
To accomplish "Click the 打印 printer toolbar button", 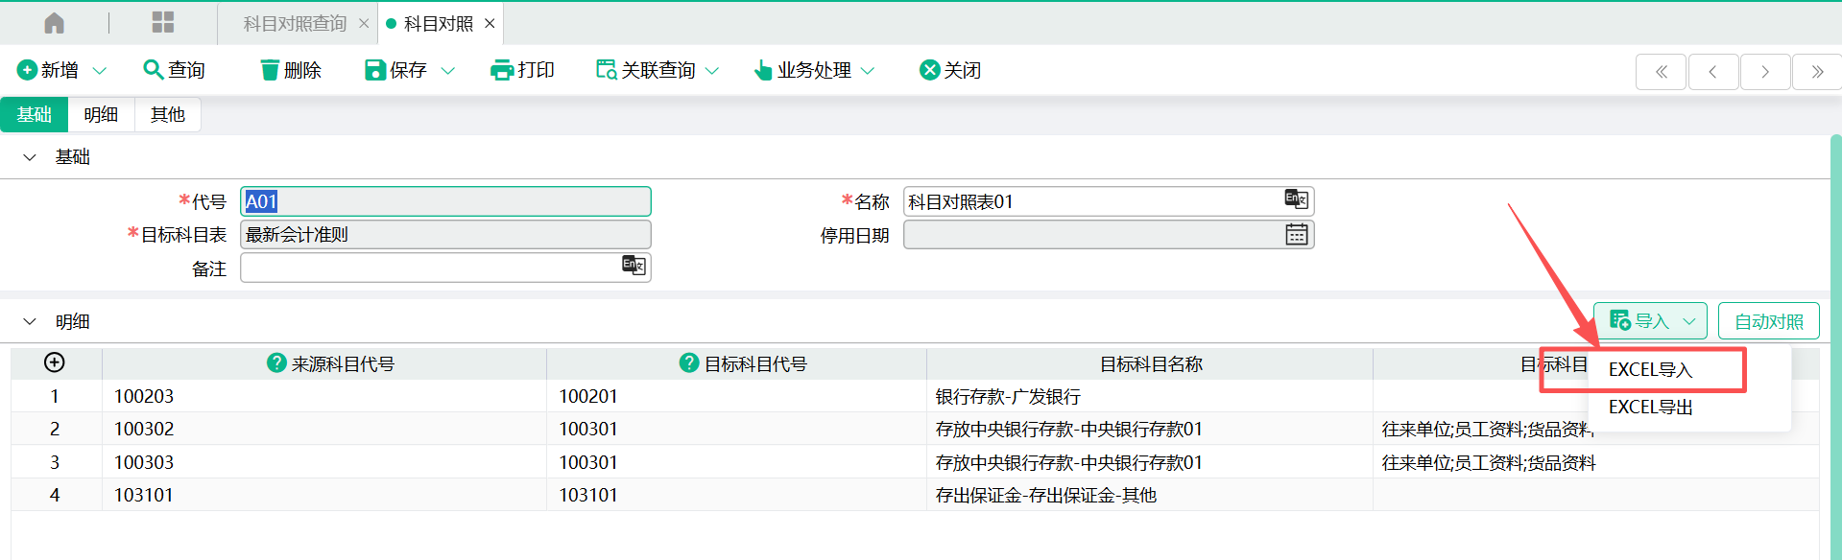I will tap(522, 70).
